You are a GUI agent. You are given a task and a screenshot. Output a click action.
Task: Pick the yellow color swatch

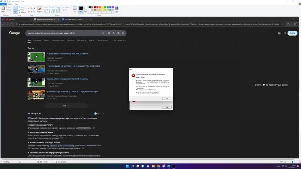click(103, 7)
